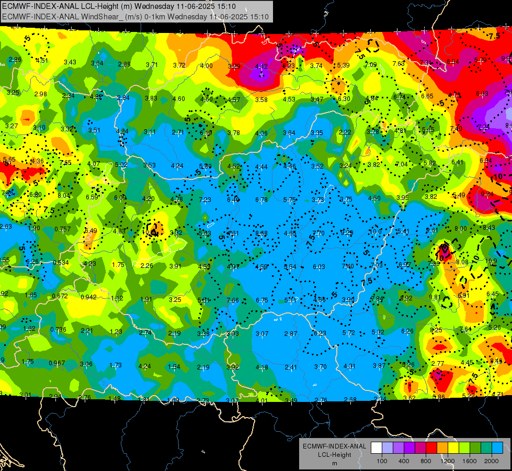
Task: Click the map value 7.09
Action: point(371,65)
